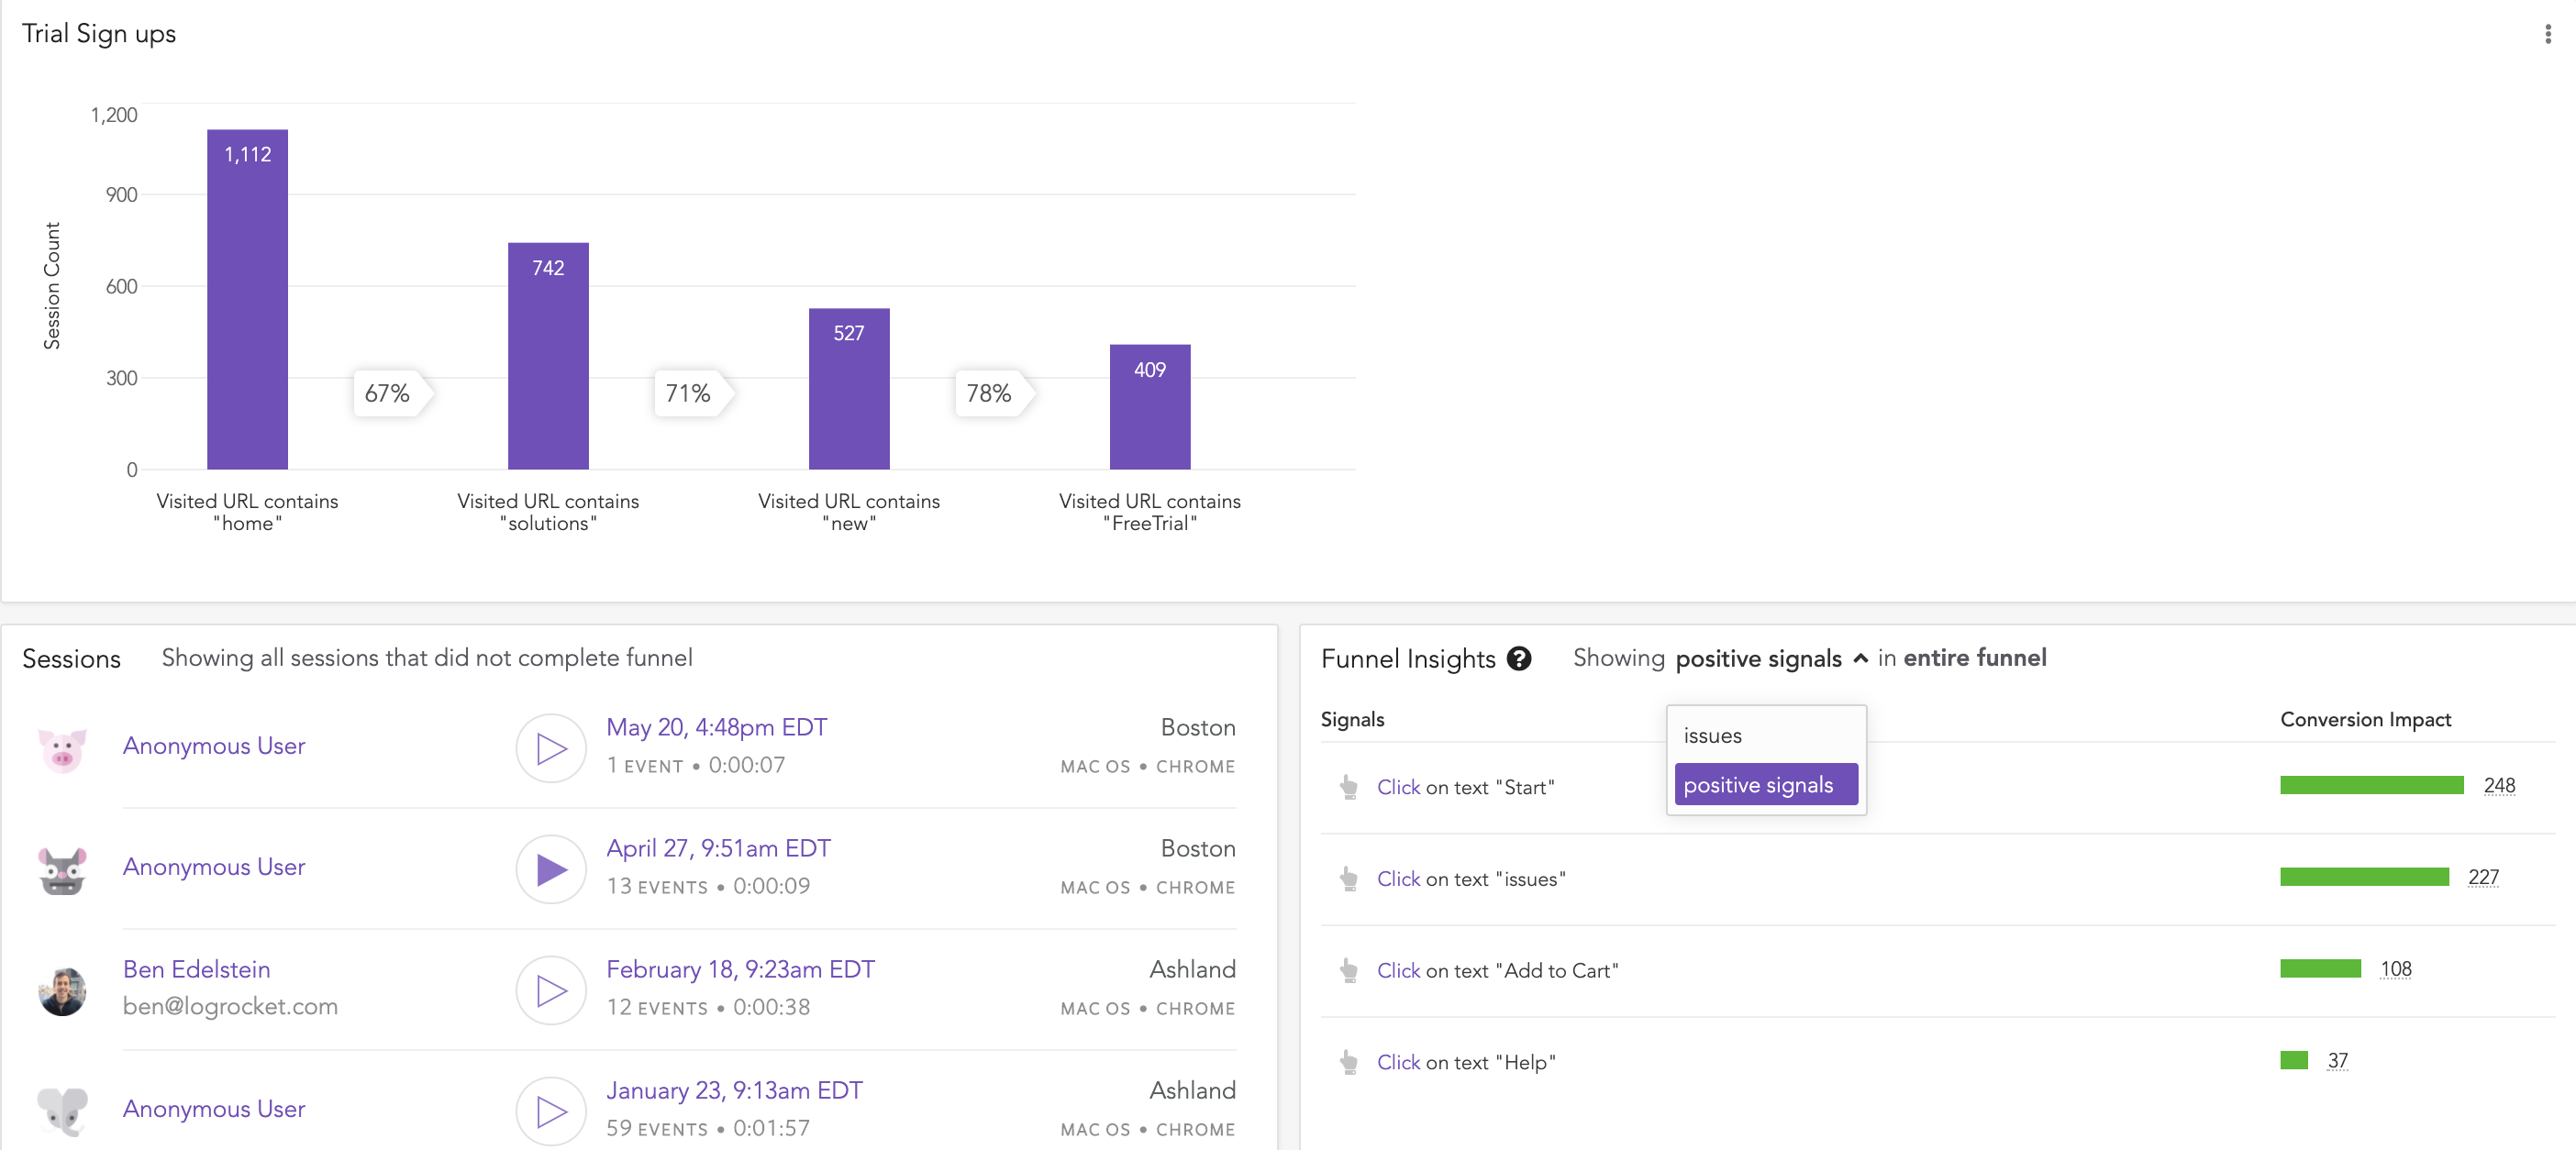Click Ben Edelstein's avatar photo

62,990
